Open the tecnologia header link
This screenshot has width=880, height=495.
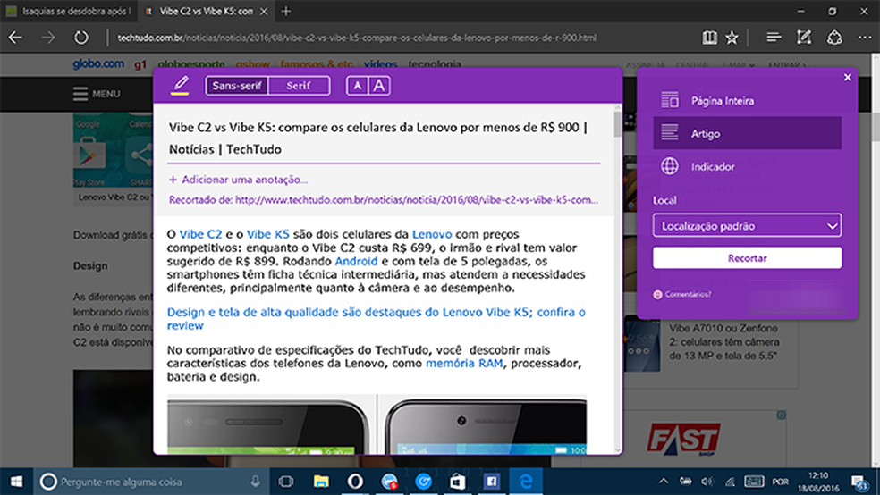(435, 64)
